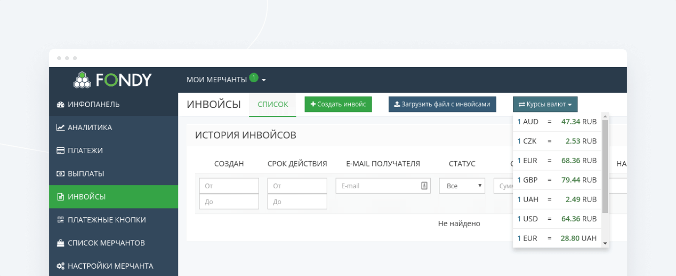Viewport: 676px width, 276px height.
Task: Click the СОЗДАН column header
Action: tap(229, 164)
